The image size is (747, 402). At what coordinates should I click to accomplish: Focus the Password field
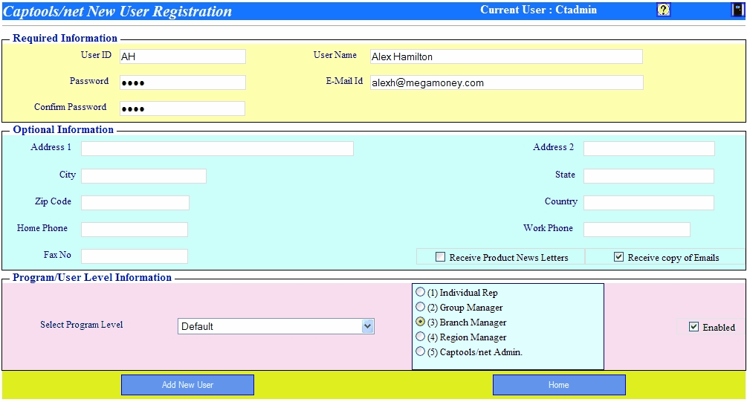tap(182, 82)
